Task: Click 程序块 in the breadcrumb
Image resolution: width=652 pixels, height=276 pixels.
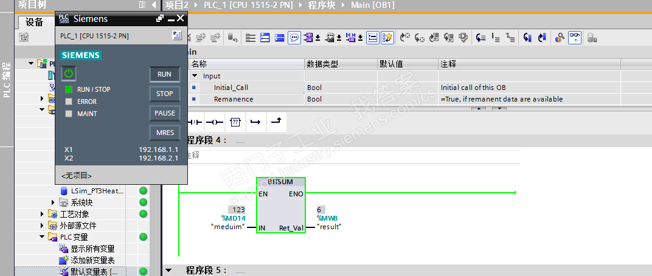Action: (321, 5)
